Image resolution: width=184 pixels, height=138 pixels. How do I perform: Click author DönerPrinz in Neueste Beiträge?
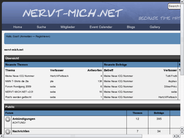pos(171,87)
